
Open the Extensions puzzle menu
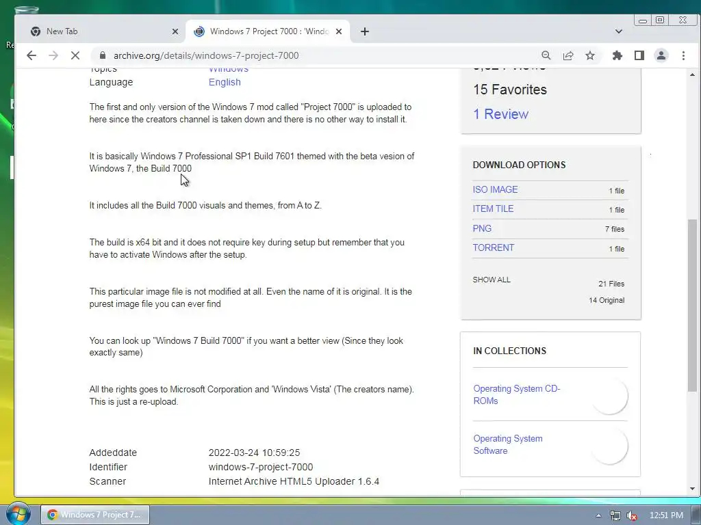click(617, 55)
